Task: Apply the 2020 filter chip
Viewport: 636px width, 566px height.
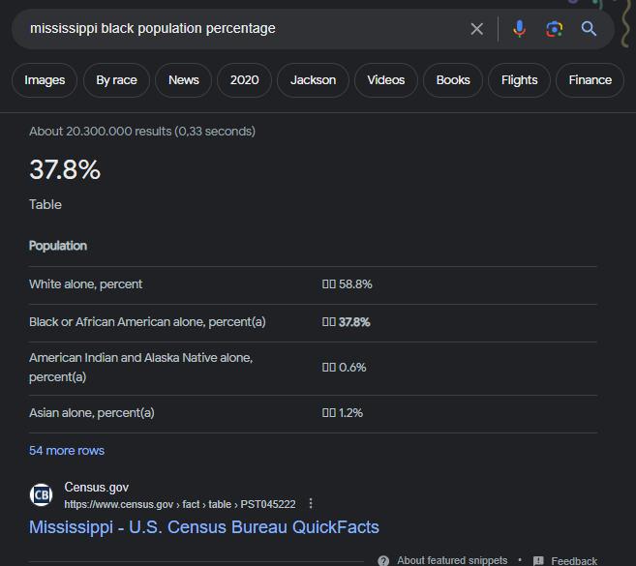Action: coord(245,80)
